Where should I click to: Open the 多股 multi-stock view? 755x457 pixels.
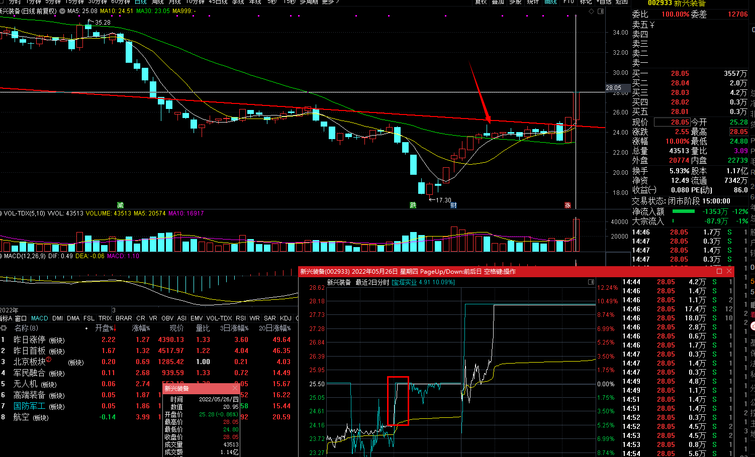point(515,2)
